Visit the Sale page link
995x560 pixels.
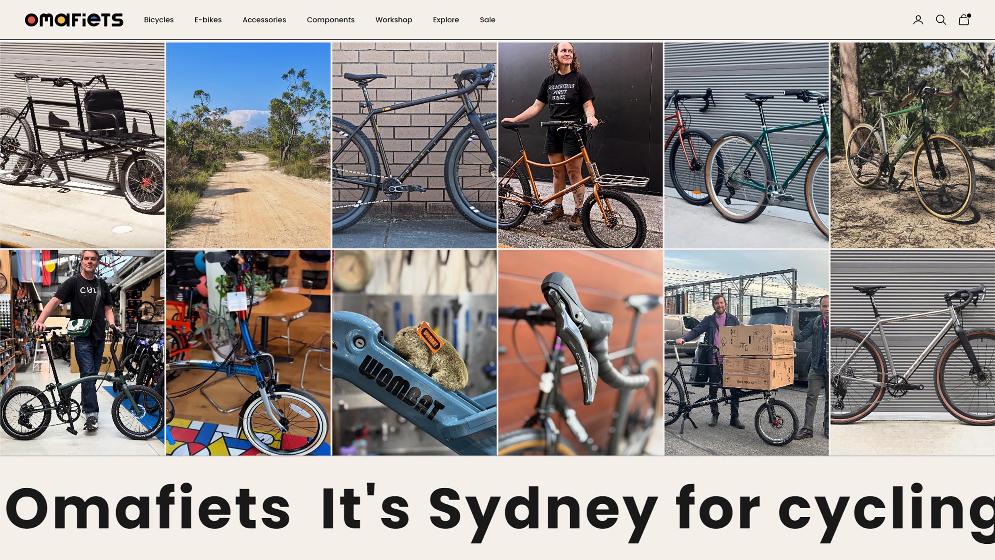[488, 20]
